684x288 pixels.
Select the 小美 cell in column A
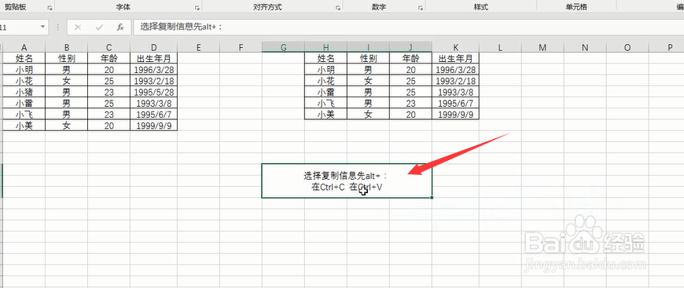[x=24, y=126]
